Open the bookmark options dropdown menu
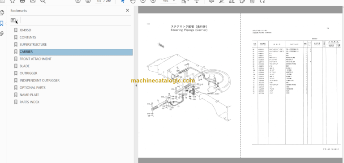 (14, 21)
